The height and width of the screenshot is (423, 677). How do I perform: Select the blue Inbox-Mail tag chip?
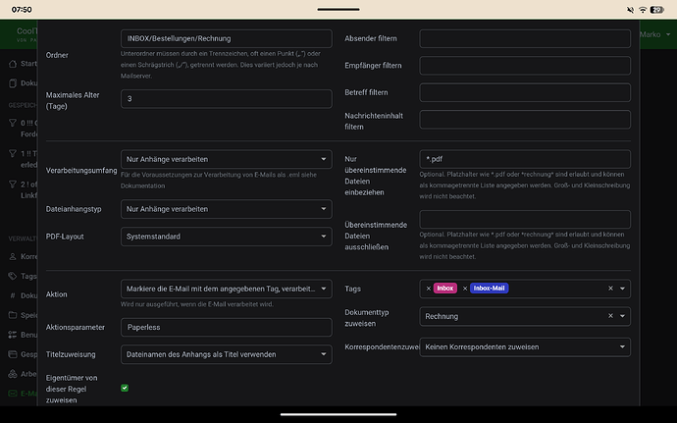coord(489,289)
